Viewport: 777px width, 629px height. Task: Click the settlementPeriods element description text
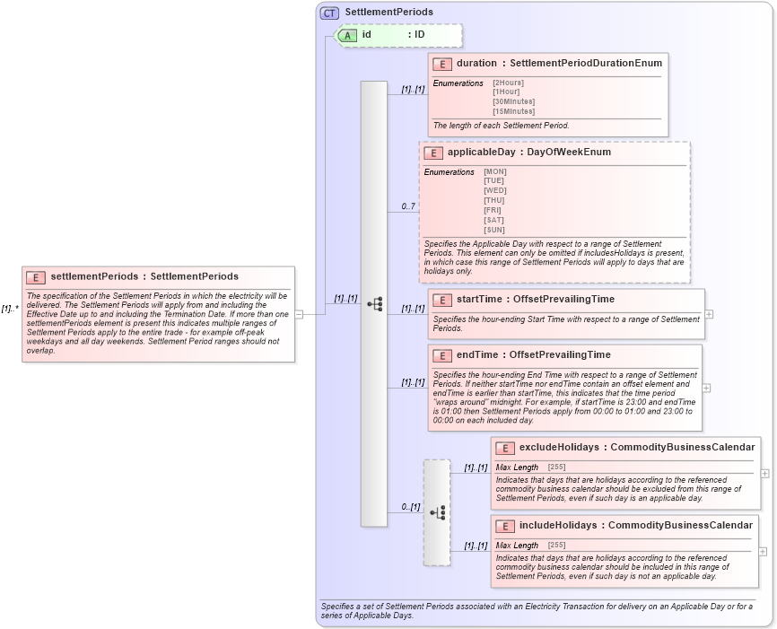pos(157,323)
